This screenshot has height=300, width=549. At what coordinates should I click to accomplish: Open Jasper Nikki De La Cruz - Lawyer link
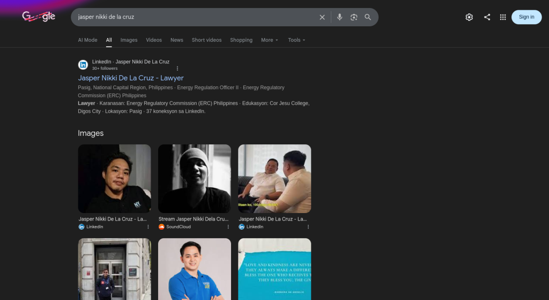131,78
